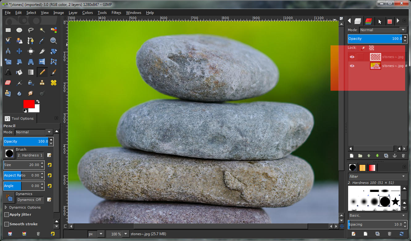The height and width of the screenshot is (241, 411).
Task: Duplicate the selected layer
Action: (x=386, y=156)
